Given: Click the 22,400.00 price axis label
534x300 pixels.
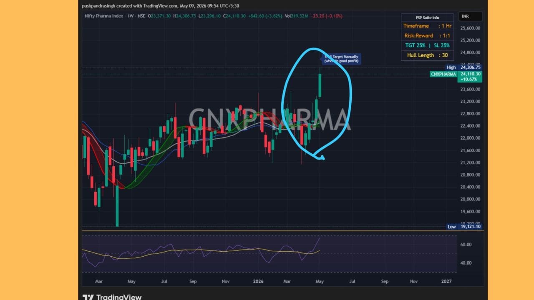Looking at the screenshot, I should [x=470, y=126].
